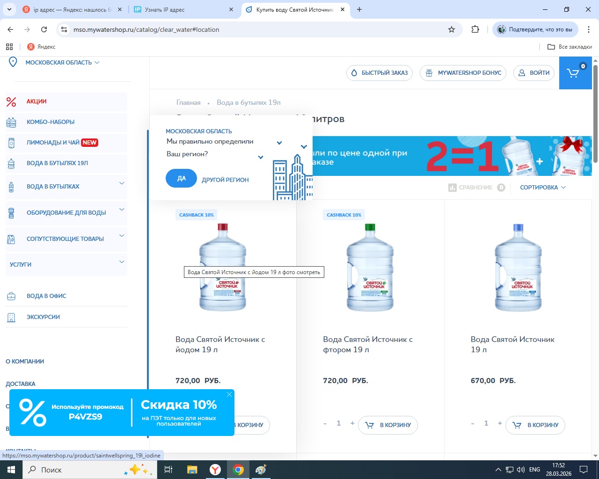
Task: Close the promo code banner
Action: (229, 394)
